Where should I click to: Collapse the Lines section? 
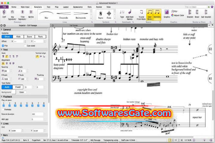(1, 124)
